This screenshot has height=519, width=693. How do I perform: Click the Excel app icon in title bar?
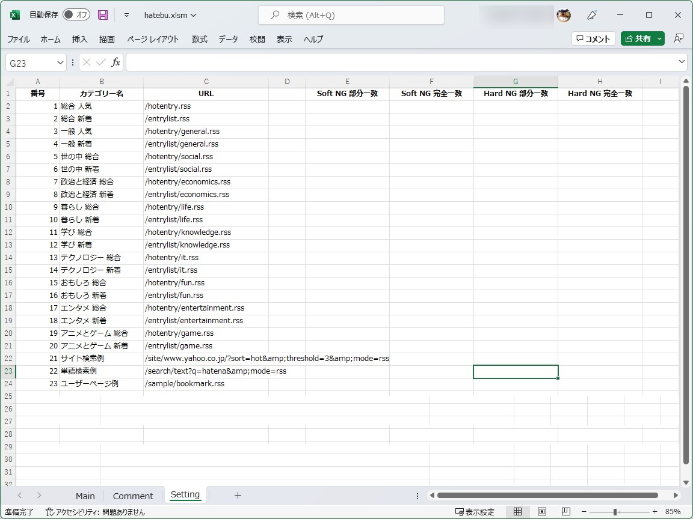(x=14, y=15)
